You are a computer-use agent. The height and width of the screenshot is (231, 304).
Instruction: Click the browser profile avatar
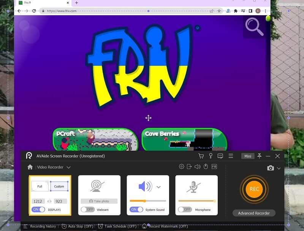click(258, 11)
